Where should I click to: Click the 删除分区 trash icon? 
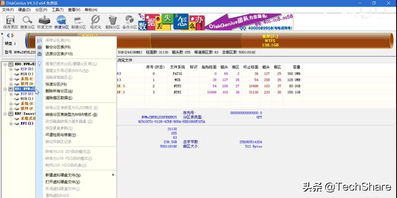coord(112,22)
